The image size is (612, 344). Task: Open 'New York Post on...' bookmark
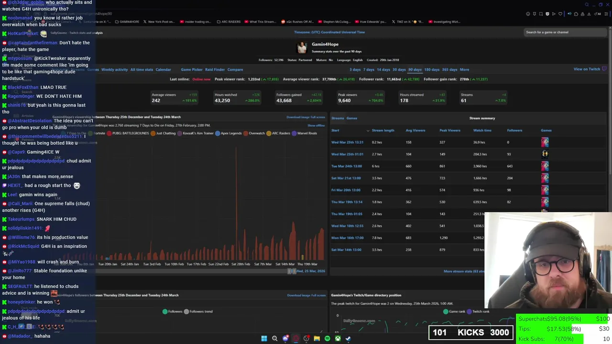pos(159,21)
